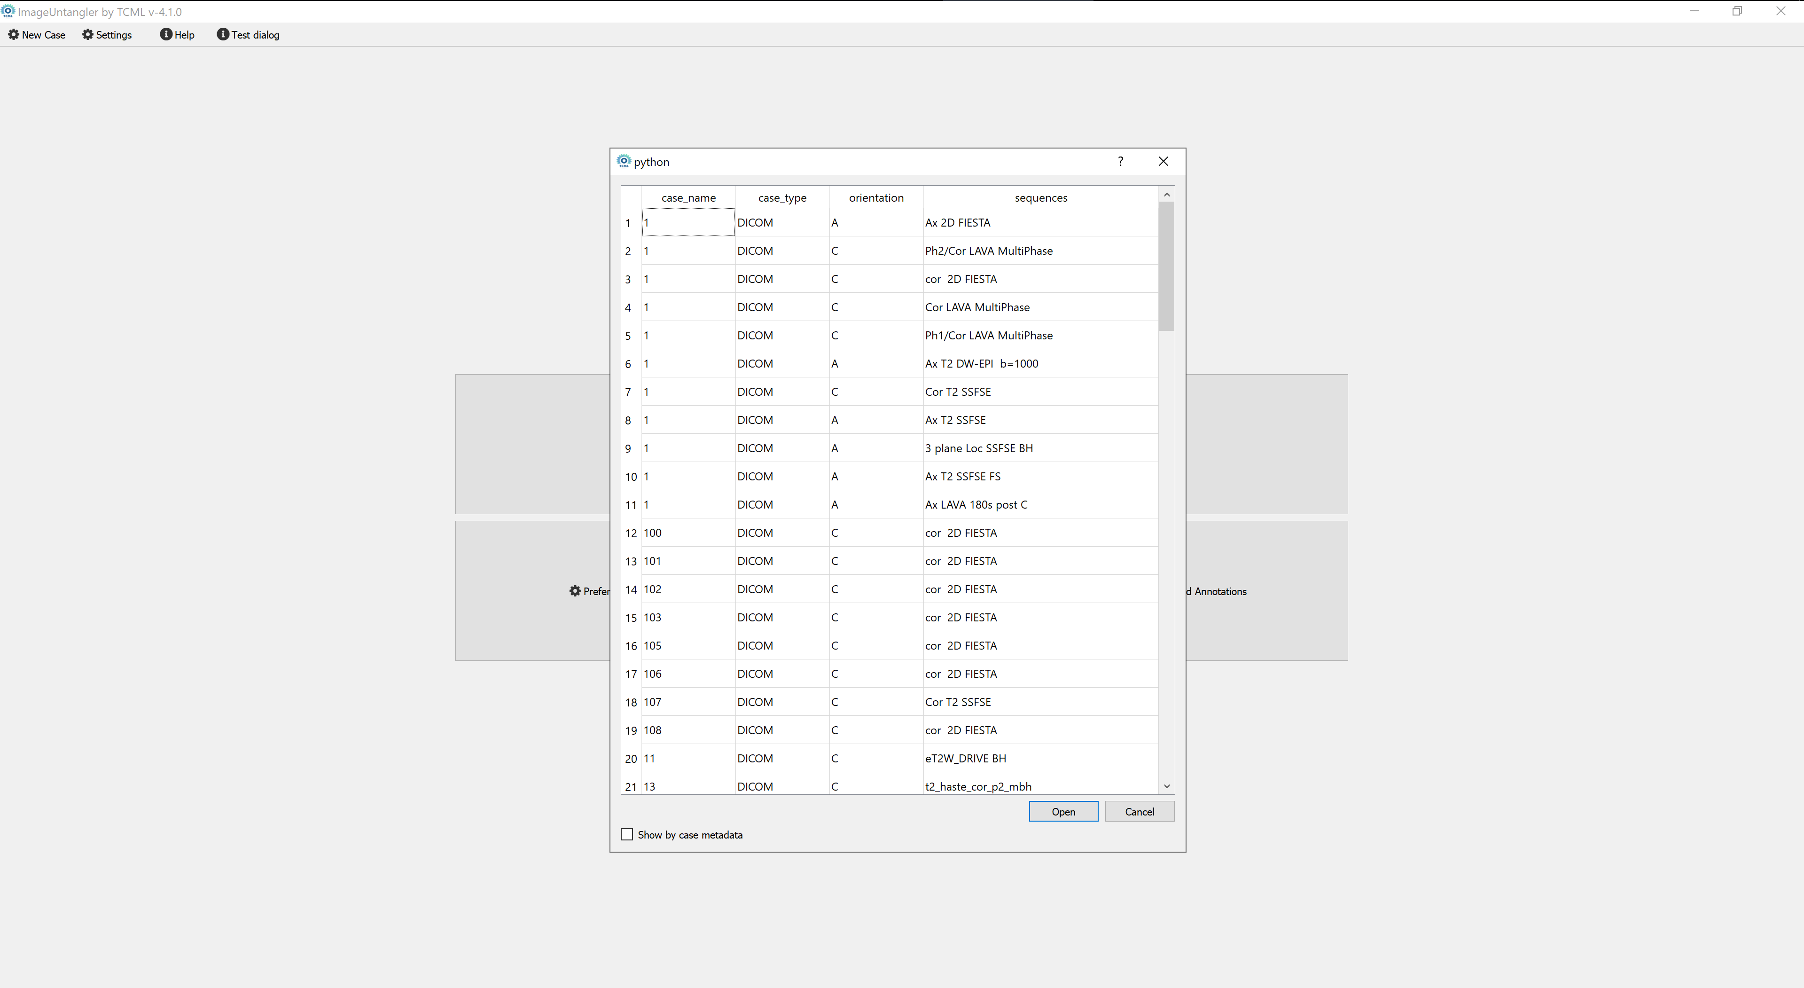The width and height of the screenshot is (1804, 988).
Task: Close the python dialog
Action: (x=1163, y=161)
